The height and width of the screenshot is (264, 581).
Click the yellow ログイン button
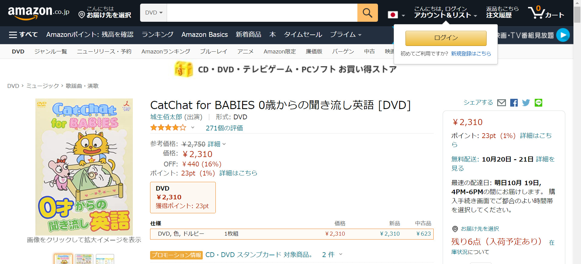[446, 38]
